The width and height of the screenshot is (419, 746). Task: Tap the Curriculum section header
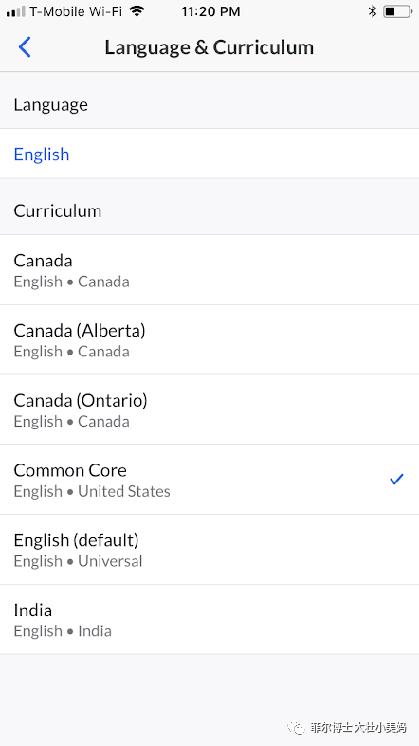tap(58, 210)
